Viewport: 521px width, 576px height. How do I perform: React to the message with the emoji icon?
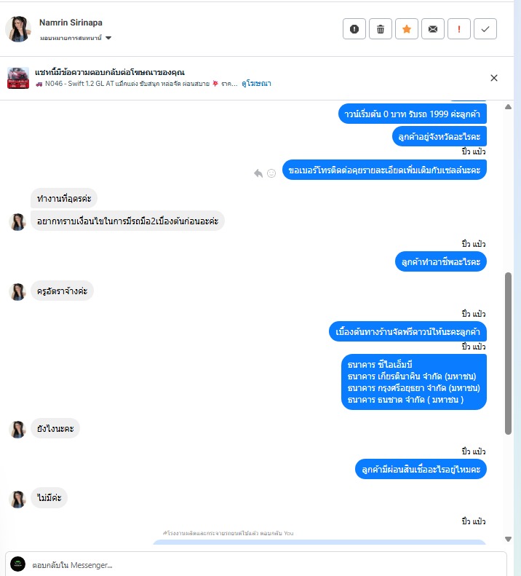point(271,173)
